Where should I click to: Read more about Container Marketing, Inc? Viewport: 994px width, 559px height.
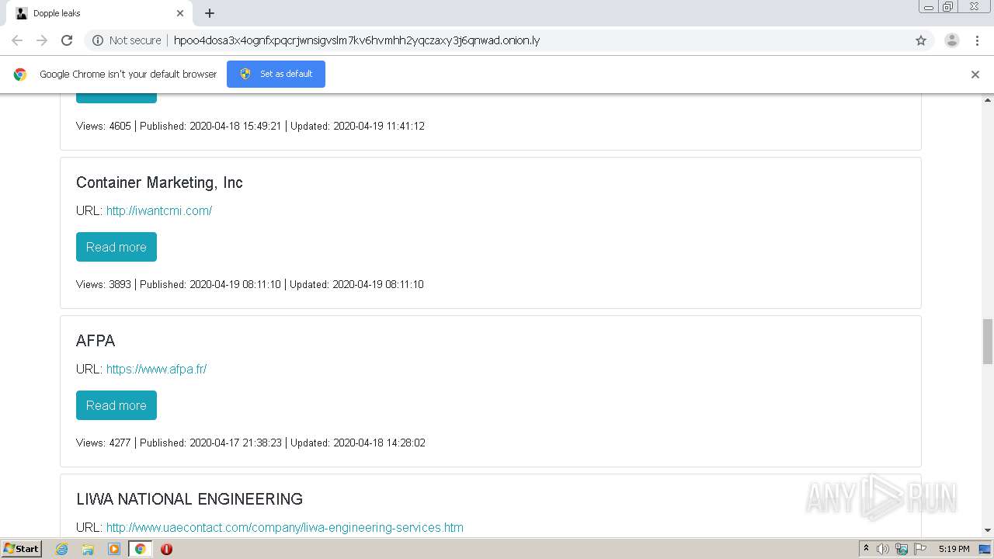tap(116, 247)
